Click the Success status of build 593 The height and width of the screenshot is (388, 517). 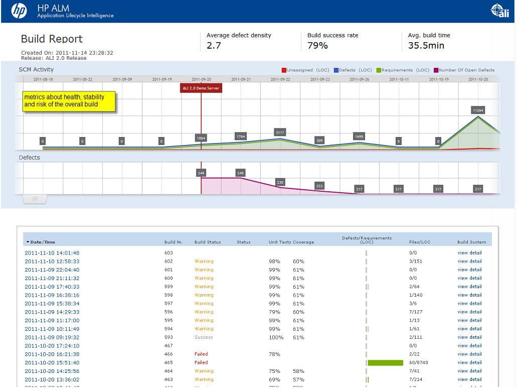pyautogui.click(x=204, y=337)
